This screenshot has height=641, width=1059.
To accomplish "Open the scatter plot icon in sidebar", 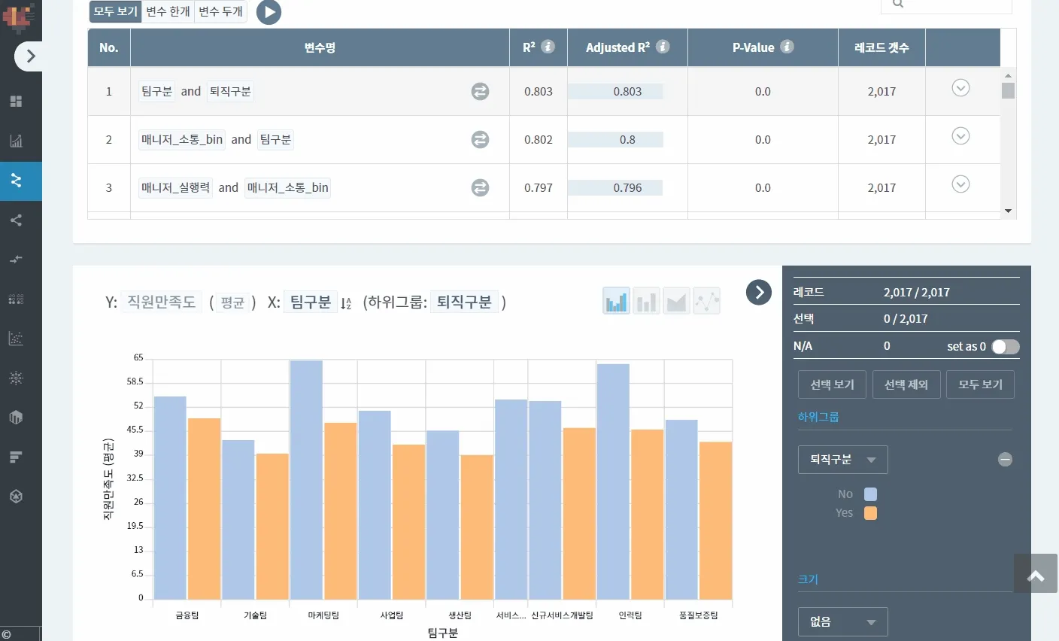I will (16, 339).
